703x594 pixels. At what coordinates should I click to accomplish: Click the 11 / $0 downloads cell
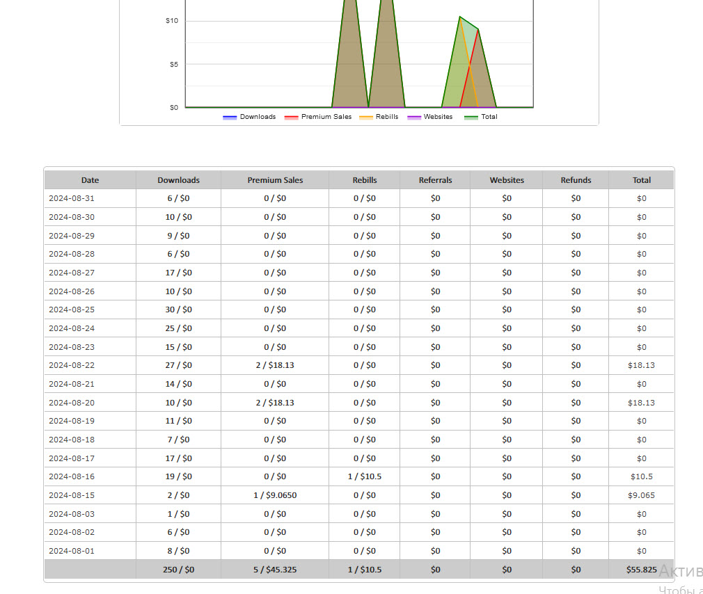point(178,421)
